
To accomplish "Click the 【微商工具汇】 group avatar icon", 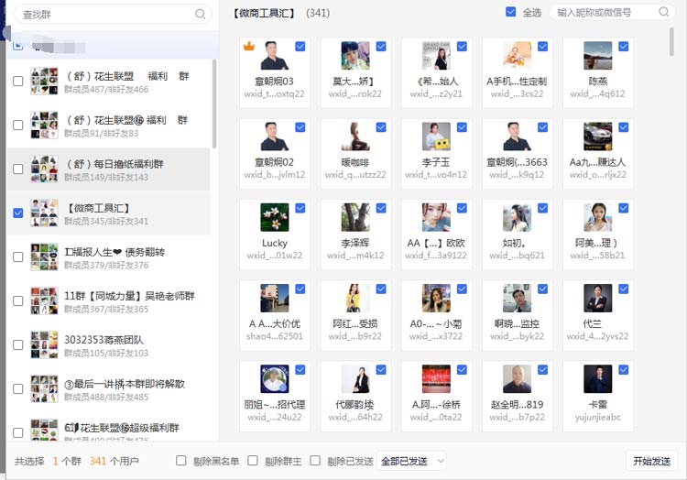I will click(x=45, y=213).
